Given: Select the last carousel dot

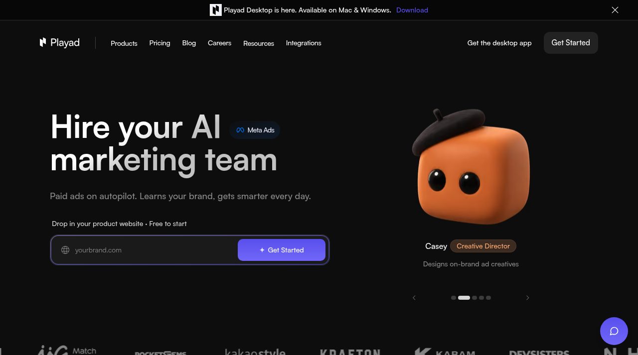Looking at the screenshot, I should click(x=488, y=298).
